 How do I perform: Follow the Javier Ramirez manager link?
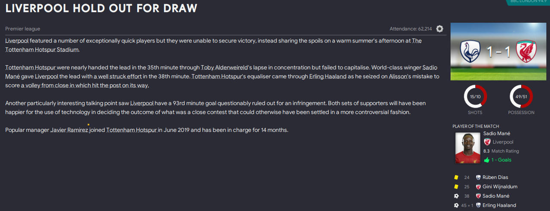(69, 130)
